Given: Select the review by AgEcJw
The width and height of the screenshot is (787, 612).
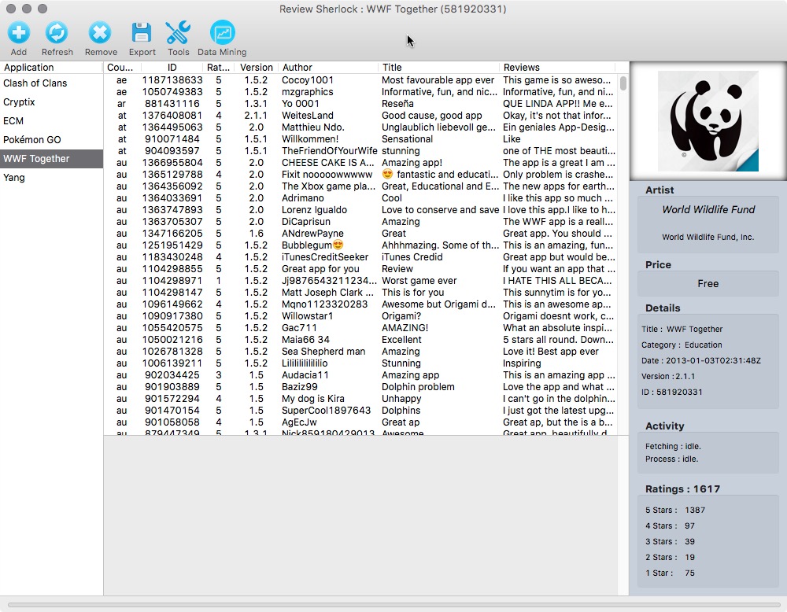Looking at the screenshot, I should coord(360,422).
